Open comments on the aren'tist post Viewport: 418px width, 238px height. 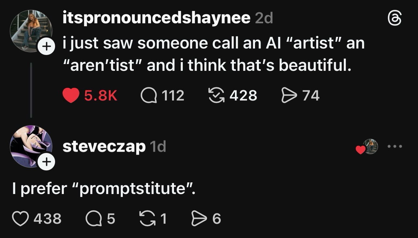point(148,95)
